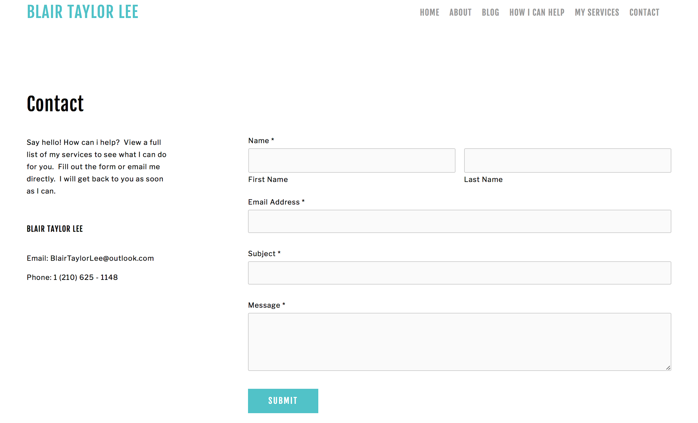Click the BlairTaylorLee@outlook.com email address
The width and height of the screenshot is (698, 423).
(x=102, y=258)
